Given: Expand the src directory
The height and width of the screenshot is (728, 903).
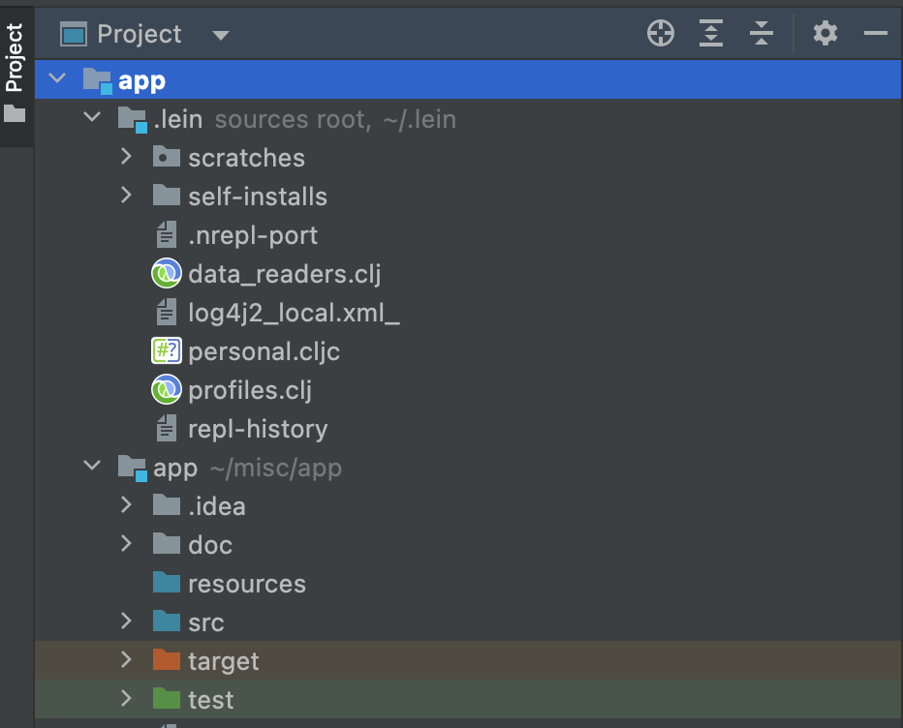Looking at the screenshot, I should coord(125,622).
